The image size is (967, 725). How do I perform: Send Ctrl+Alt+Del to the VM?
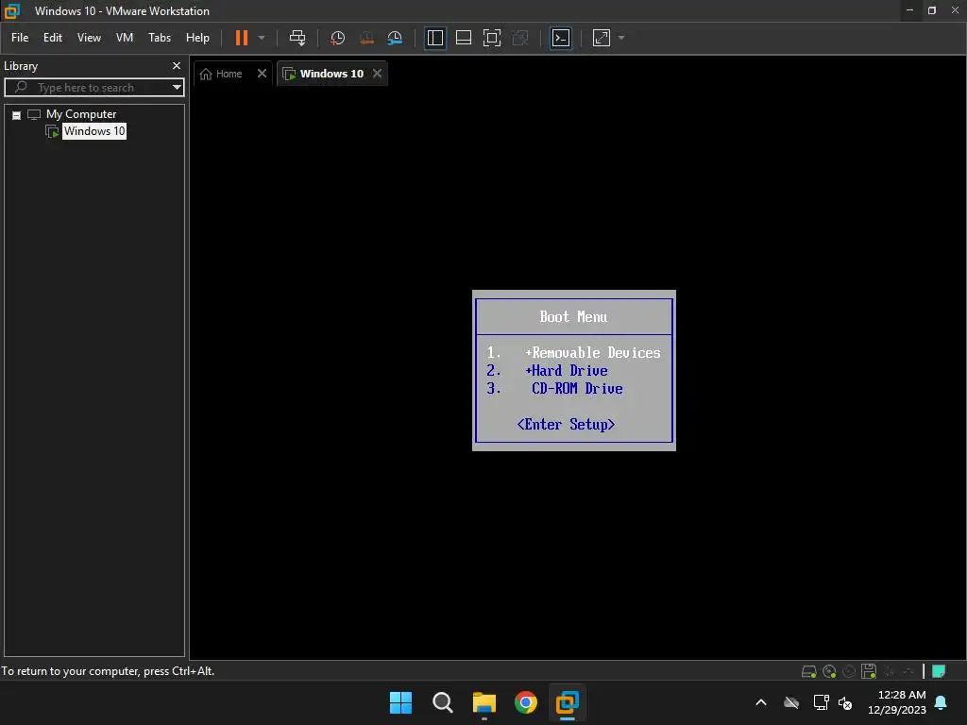click(x=297, y=38)
